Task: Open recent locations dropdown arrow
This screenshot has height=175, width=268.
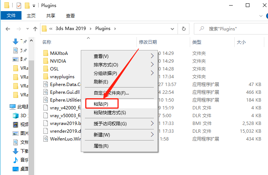Action: 27,29
